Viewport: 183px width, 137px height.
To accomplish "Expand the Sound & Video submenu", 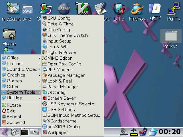I will pyautogui.click(x=21, y=69).
